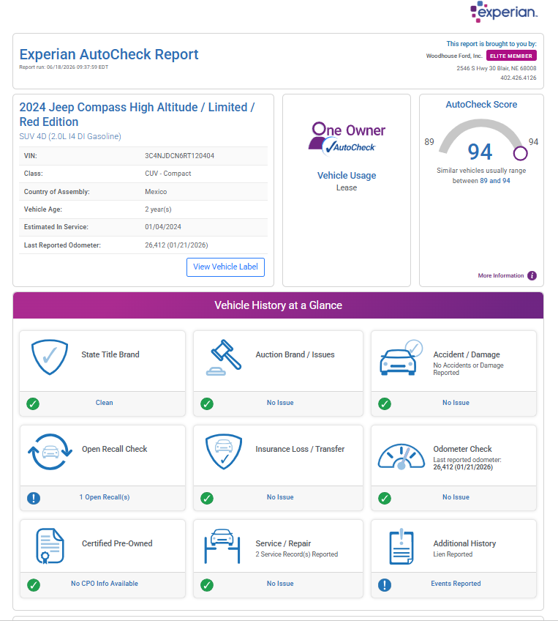Viewport: 558px width, 621px height.
Task: Click the Estimated In Service date 01/04/2024
Action: 163,227
